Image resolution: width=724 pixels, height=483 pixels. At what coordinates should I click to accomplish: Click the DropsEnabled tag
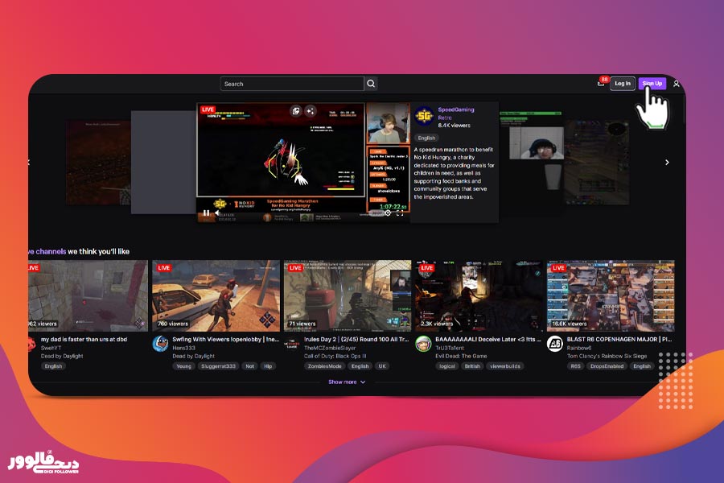(607, 366)
